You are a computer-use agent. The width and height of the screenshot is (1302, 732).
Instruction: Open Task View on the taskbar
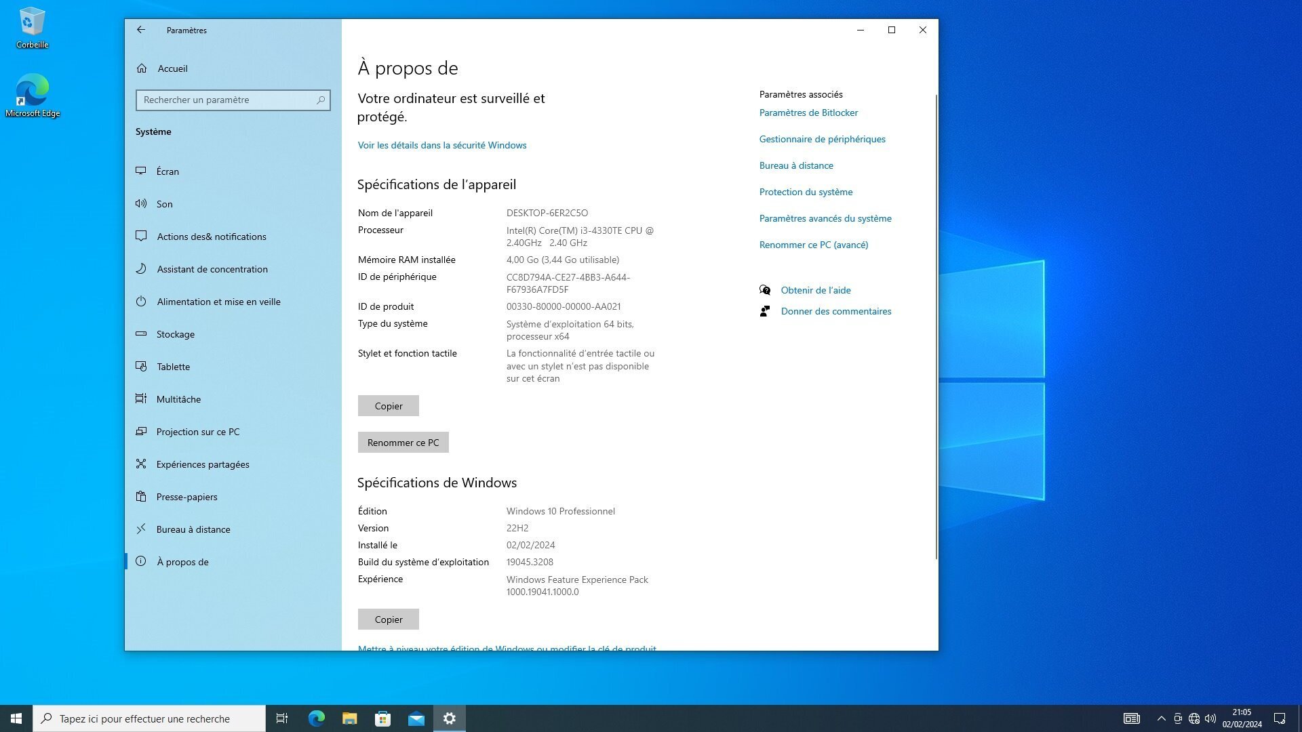(282, 718)
